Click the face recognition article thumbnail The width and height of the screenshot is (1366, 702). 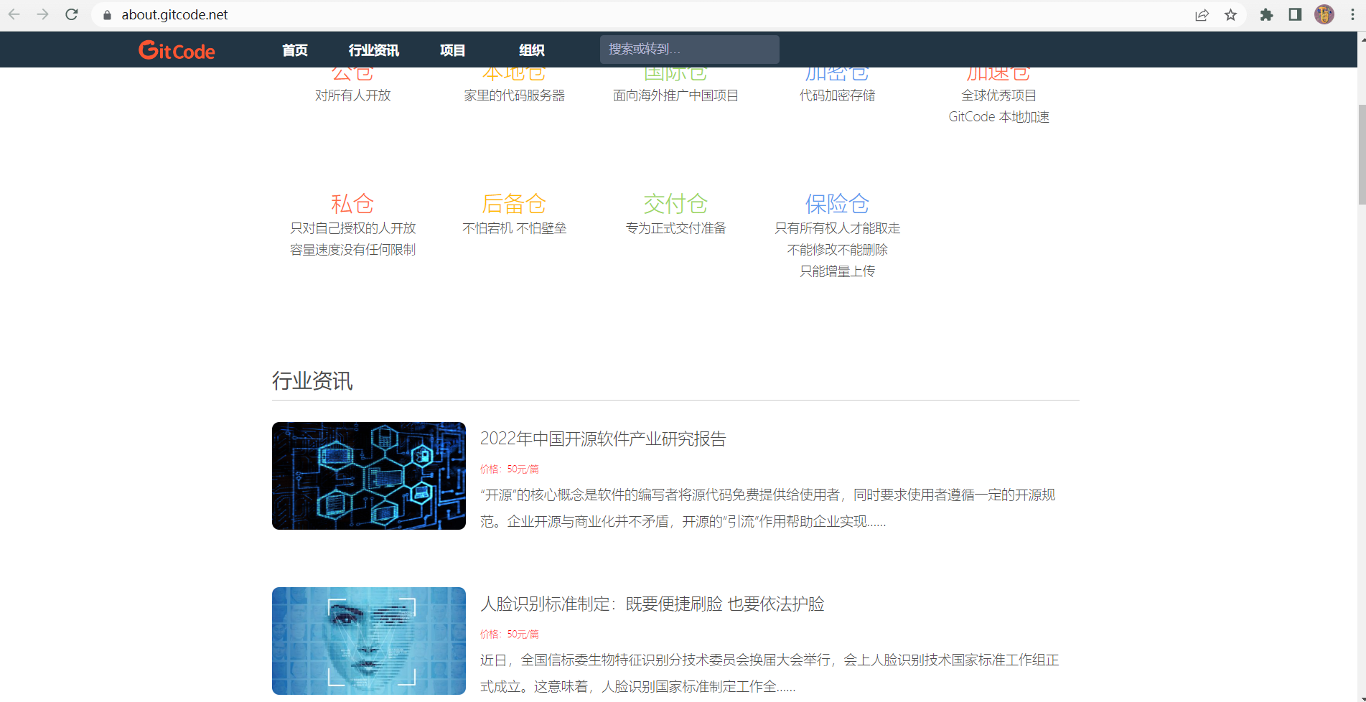point(369,641)
